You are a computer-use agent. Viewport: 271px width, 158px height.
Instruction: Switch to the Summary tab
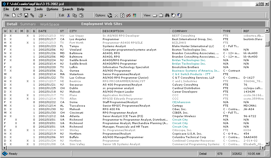click(28, 24)
